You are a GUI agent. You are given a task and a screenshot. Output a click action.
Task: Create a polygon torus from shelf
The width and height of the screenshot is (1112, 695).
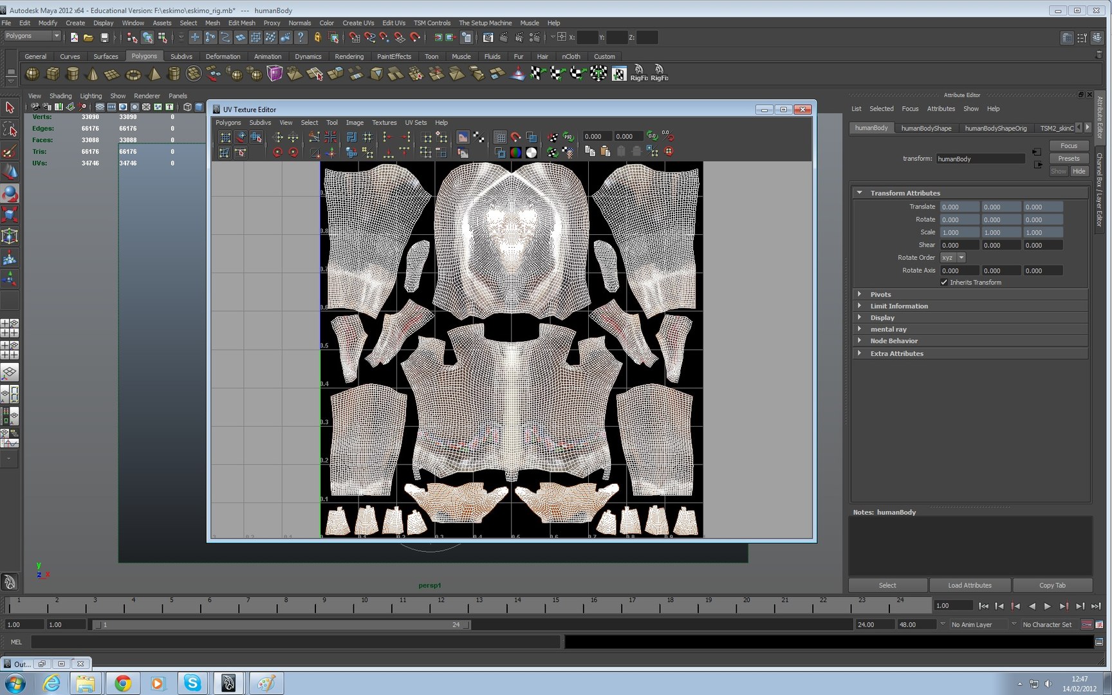click(133, 74)
